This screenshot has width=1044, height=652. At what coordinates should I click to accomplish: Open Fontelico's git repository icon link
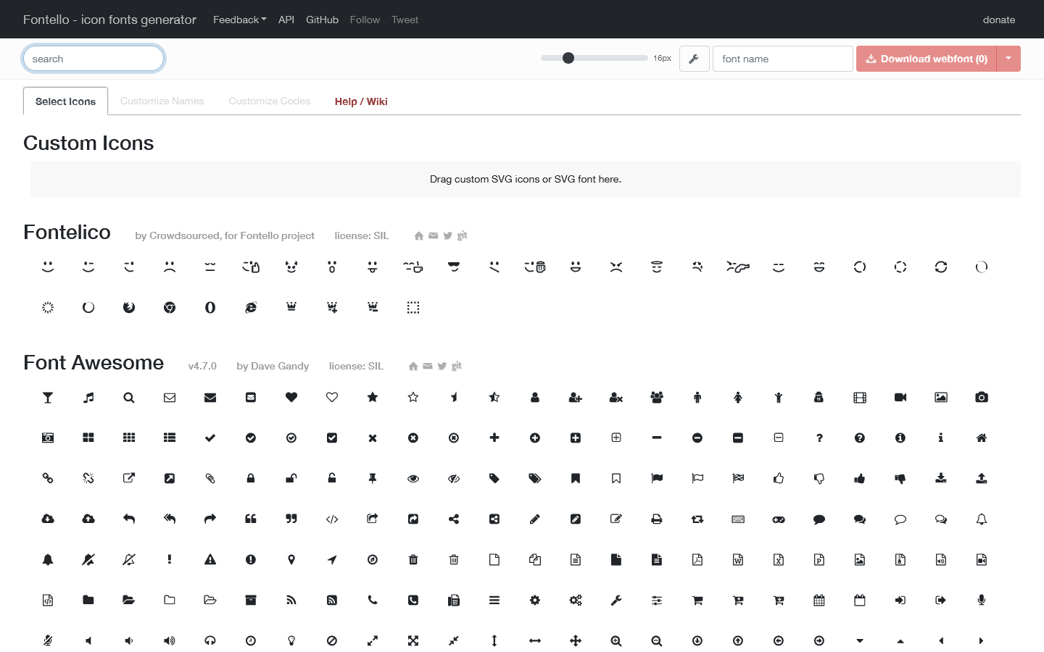pos(462,235)
